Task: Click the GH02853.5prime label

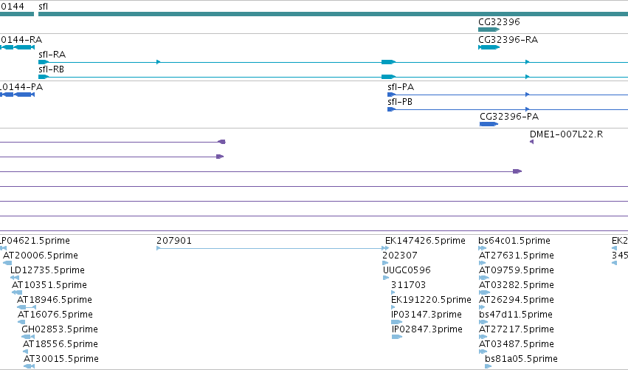Action: pos(60,329)
